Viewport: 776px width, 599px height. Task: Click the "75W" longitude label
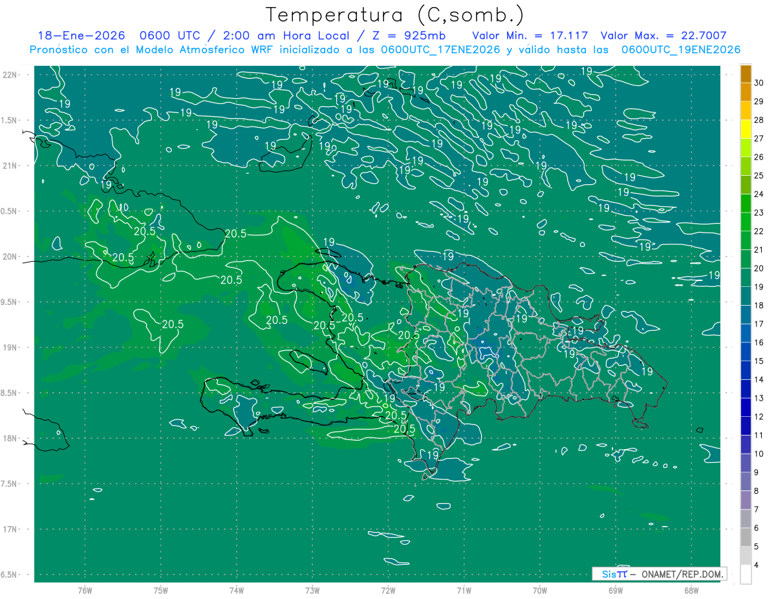click(x=161, y=591)
